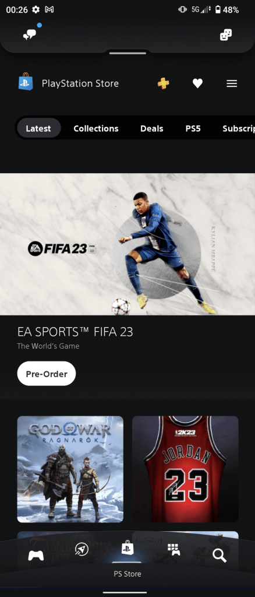Switch to the Deals tab

click(x=151, y=128)
